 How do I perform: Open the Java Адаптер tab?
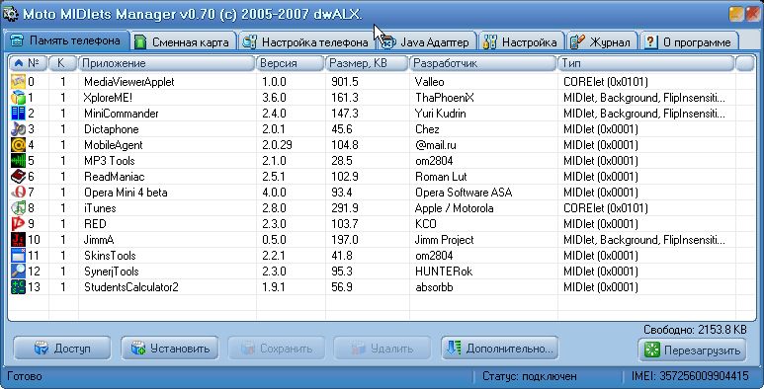[427, 41]
